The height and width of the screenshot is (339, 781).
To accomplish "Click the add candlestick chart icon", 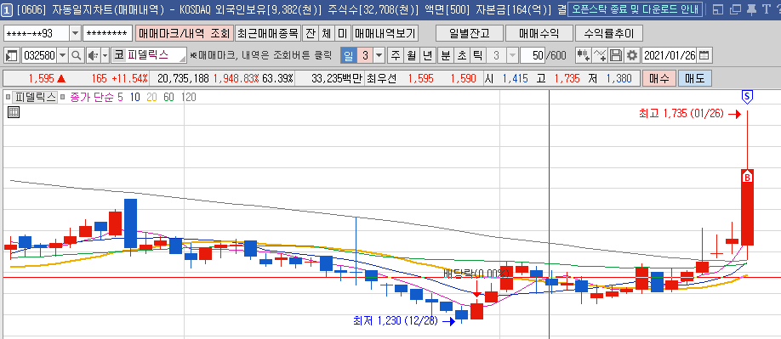I will tap(584, 55).
